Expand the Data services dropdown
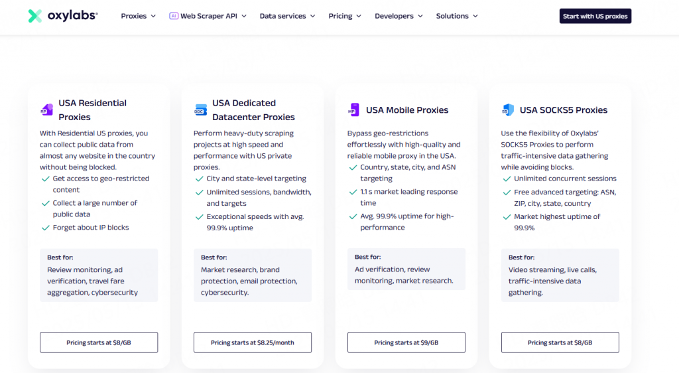The width and height of the screenshot is (679, 373). (x=287, y=16)
